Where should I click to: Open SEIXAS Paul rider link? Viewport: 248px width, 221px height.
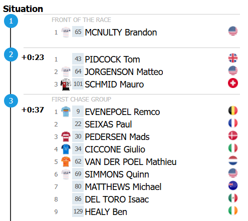tap(108, 124)
